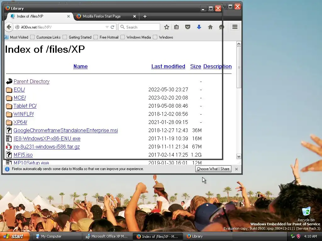Open the Windows bookmark
The width and height of the screenshot is (322, 241).
tap(163, 37)
